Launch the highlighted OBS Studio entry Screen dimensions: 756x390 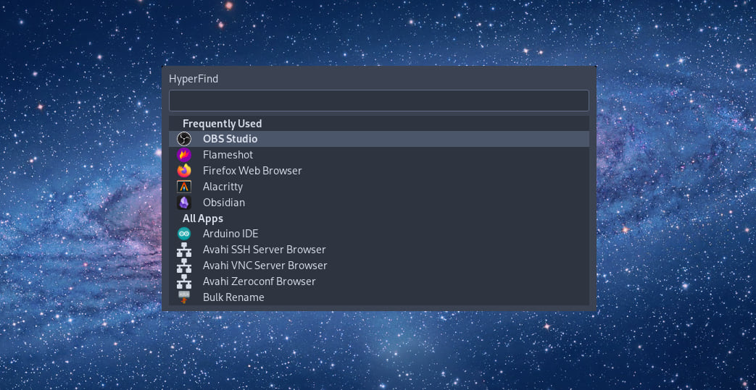click(230, 139)
